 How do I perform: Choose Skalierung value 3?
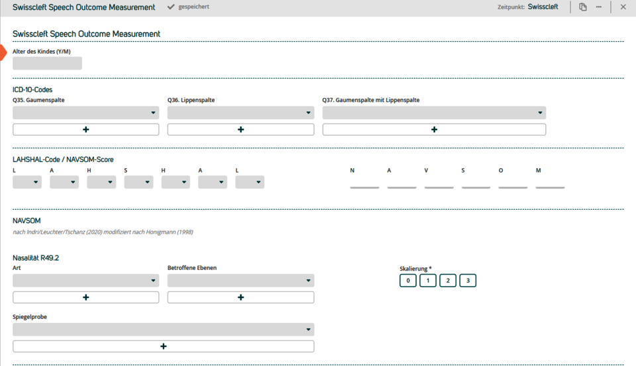pos(468,281)
